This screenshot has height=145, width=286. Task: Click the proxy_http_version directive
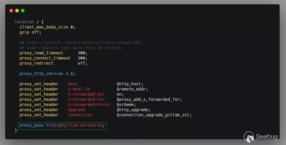click(x=41, y=74)
